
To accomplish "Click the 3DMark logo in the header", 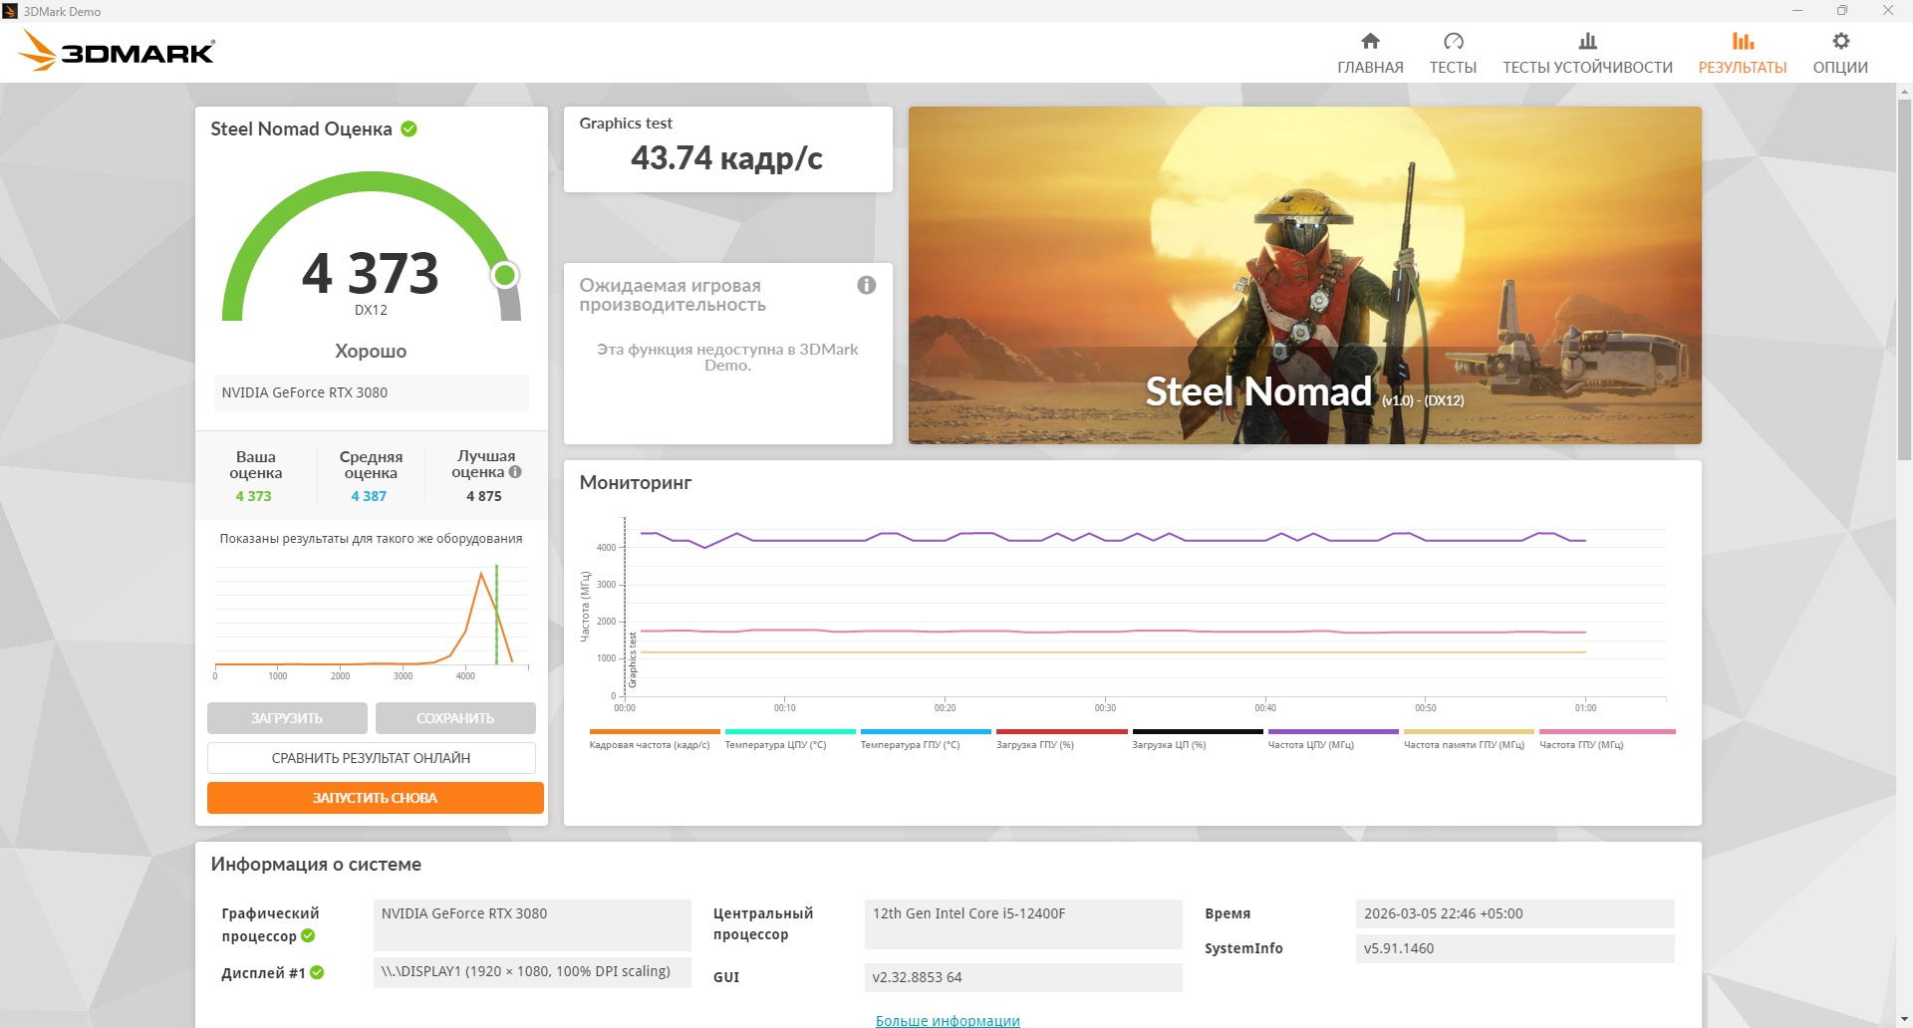I will pyautogui.click(x=118, y=51).
